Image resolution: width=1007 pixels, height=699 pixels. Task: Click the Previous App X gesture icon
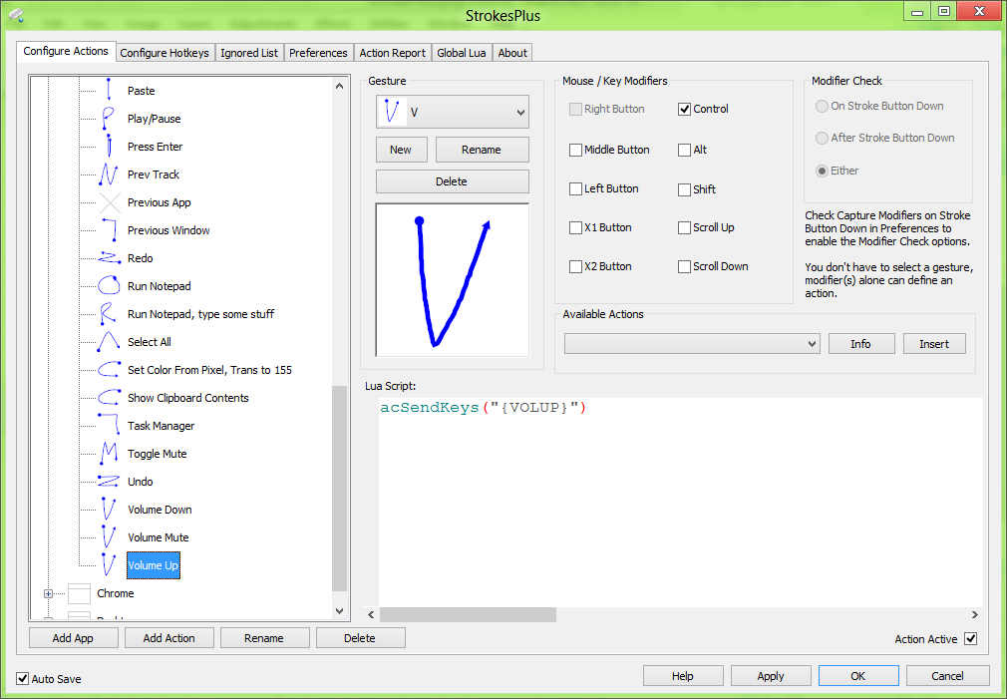point(110,202)
